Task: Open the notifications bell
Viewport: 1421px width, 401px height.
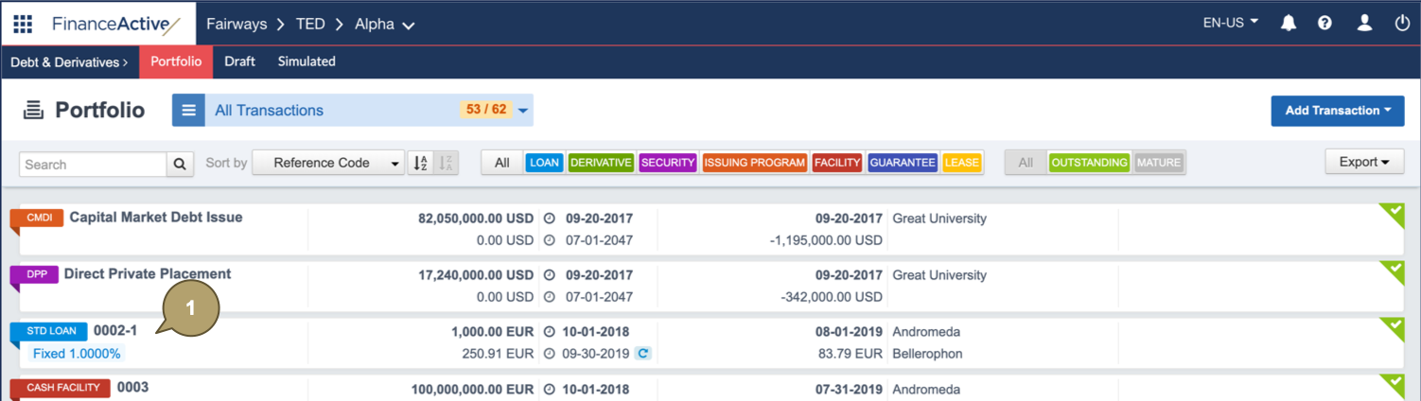Action: [1288, 24]
